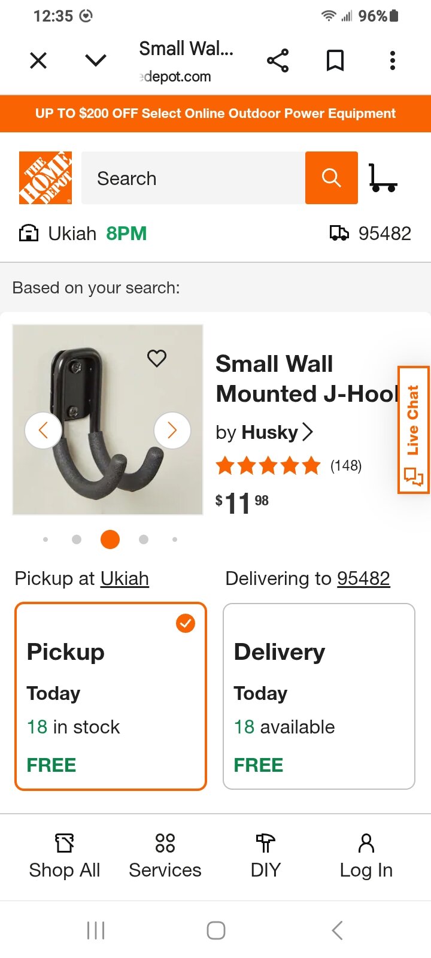Change pickup store via Ukiah link
This screenshot has height=958, width=431.
[x=125, y=578]
